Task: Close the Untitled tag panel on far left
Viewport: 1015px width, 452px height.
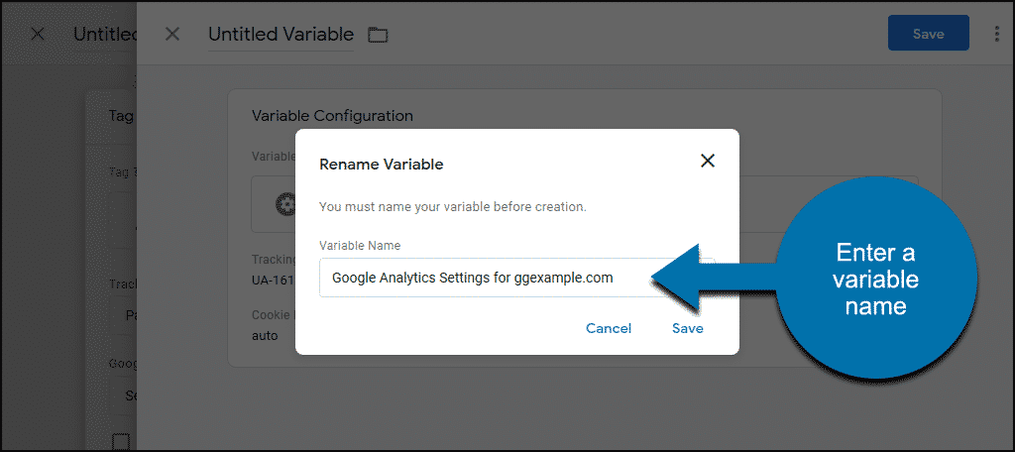Action: pyautogui.click(x=38, y=35)
